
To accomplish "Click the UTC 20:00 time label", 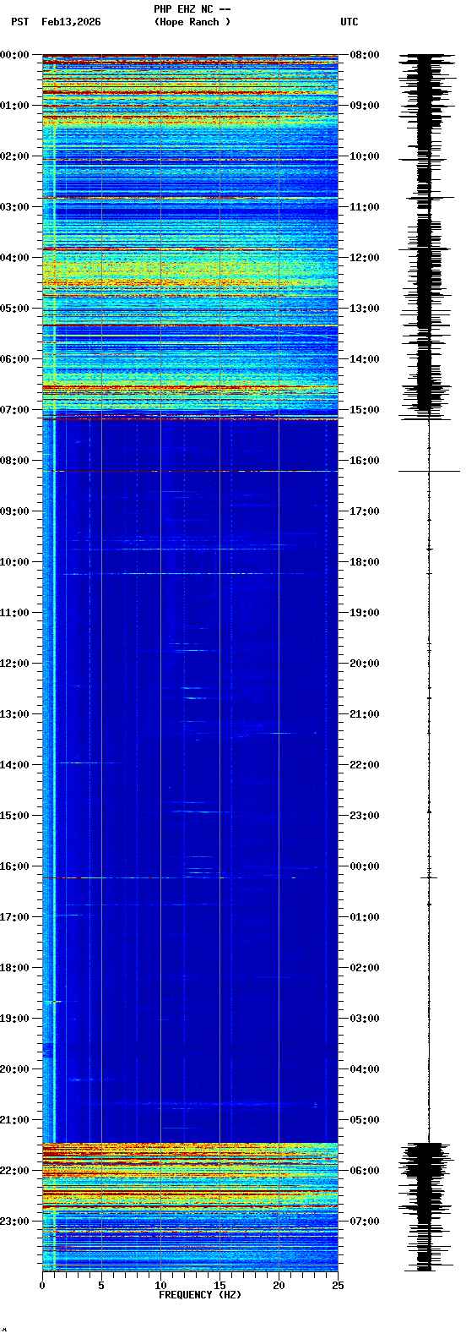I will coord(365,664).
